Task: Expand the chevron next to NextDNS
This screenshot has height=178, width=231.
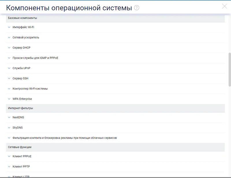Action: tap(9, 117)
